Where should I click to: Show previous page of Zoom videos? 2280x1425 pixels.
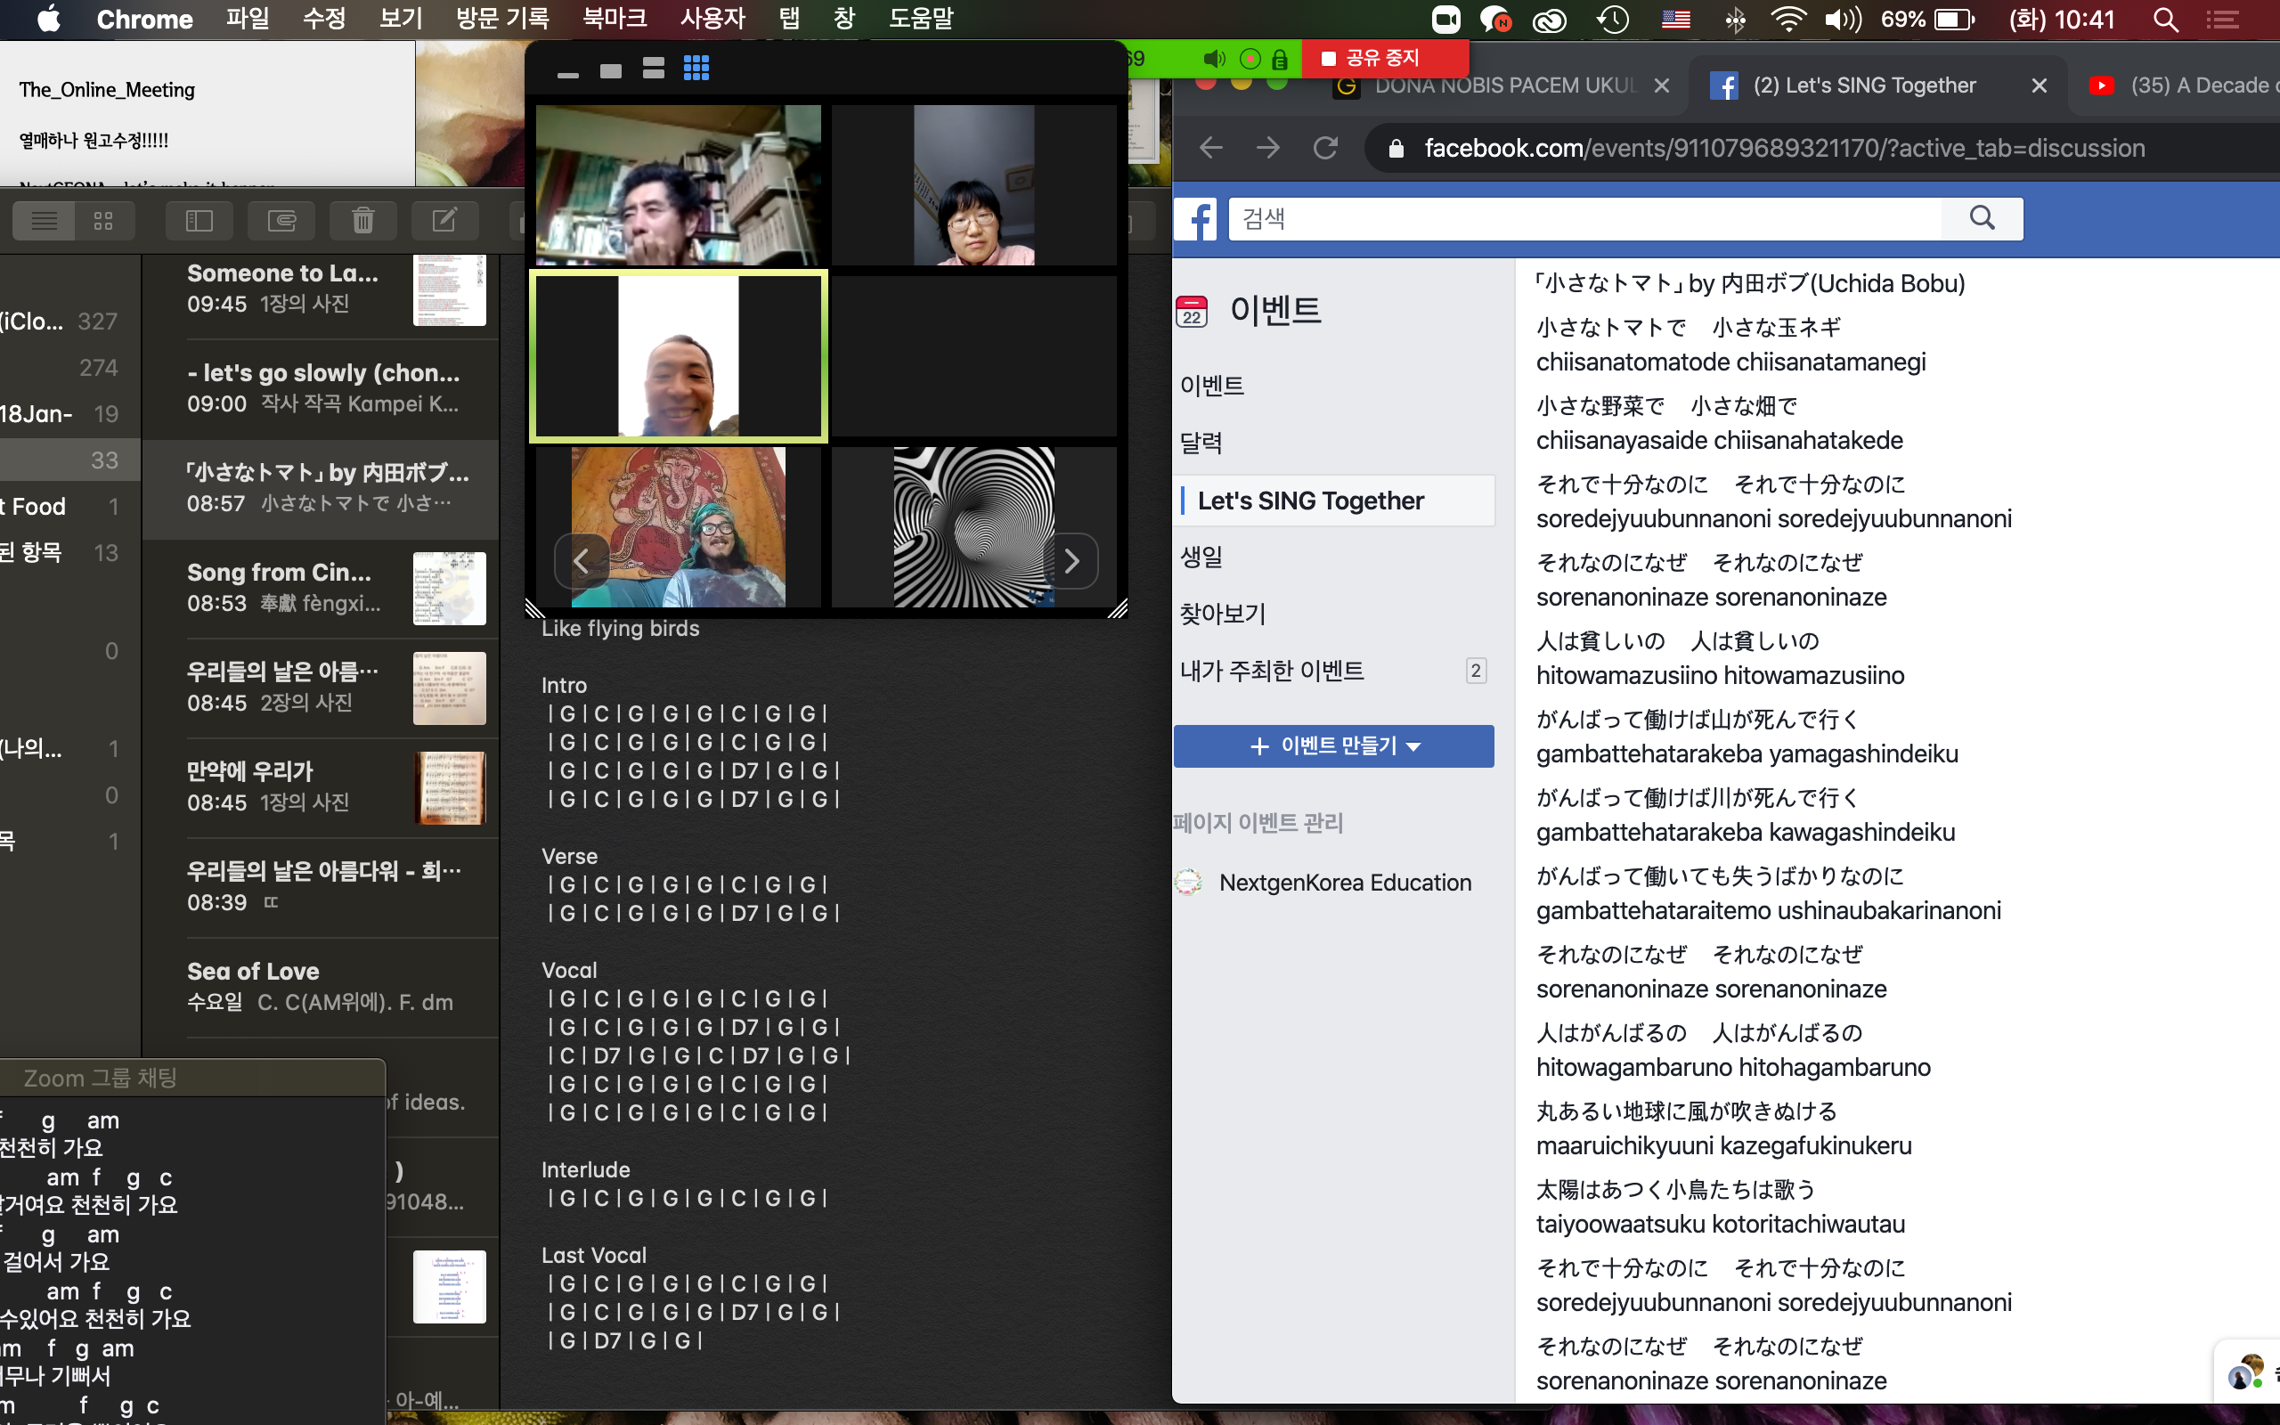pos(582,562)
